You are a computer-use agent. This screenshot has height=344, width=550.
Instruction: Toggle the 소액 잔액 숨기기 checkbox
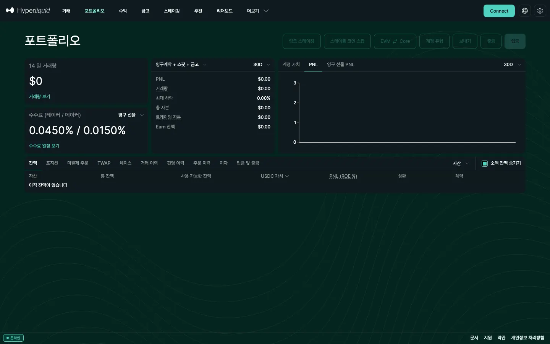[x=485, y=163]
